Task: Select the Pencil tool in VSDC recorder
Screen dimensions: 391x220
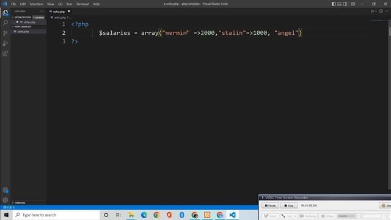Action: (x=270, y=216)
